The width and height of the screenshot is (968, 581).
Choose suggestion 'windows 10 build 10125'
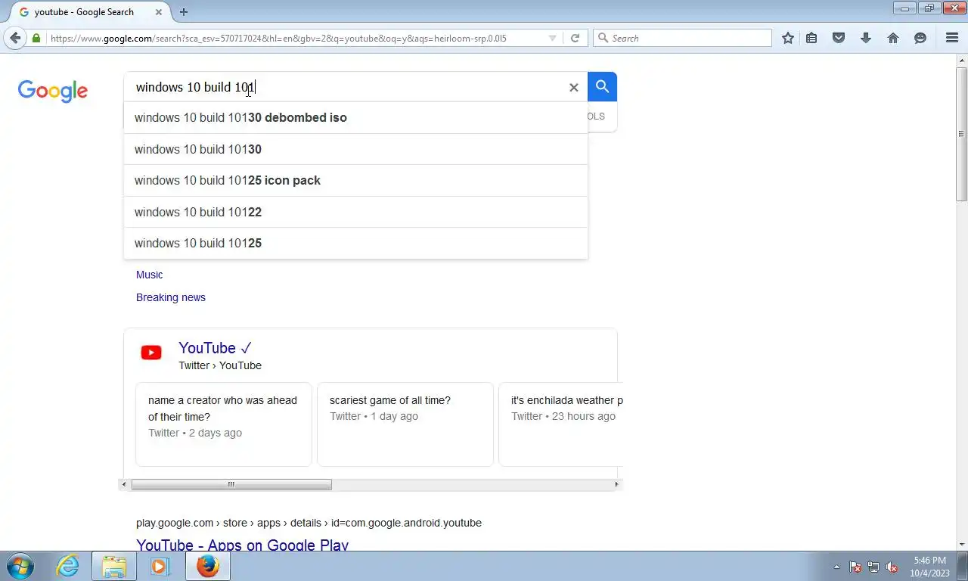coord(355,244)
